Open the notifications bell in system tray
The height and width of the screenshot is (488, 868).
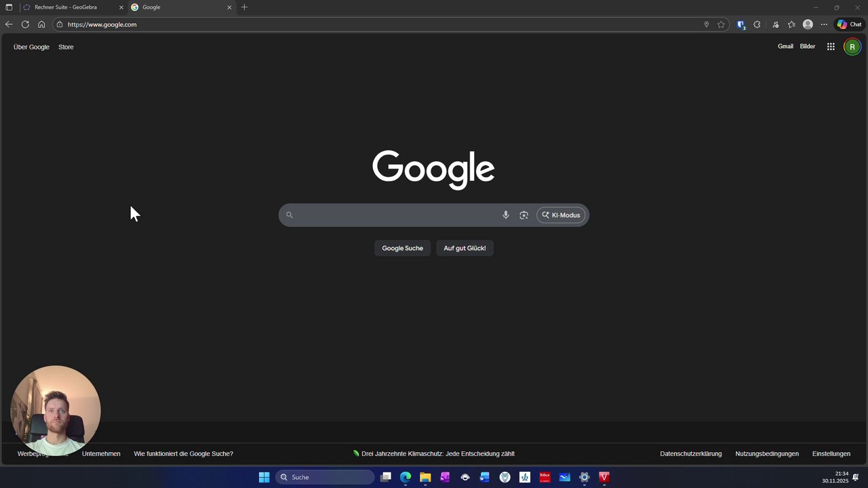coord(856,477)
